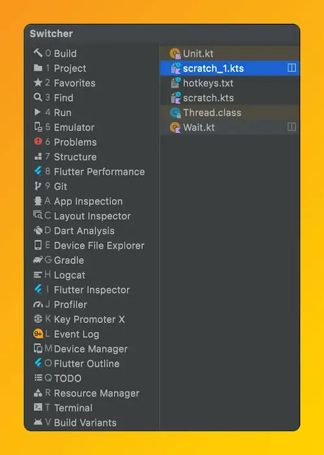Click the Problems red error icon

[x=38, y=141]
